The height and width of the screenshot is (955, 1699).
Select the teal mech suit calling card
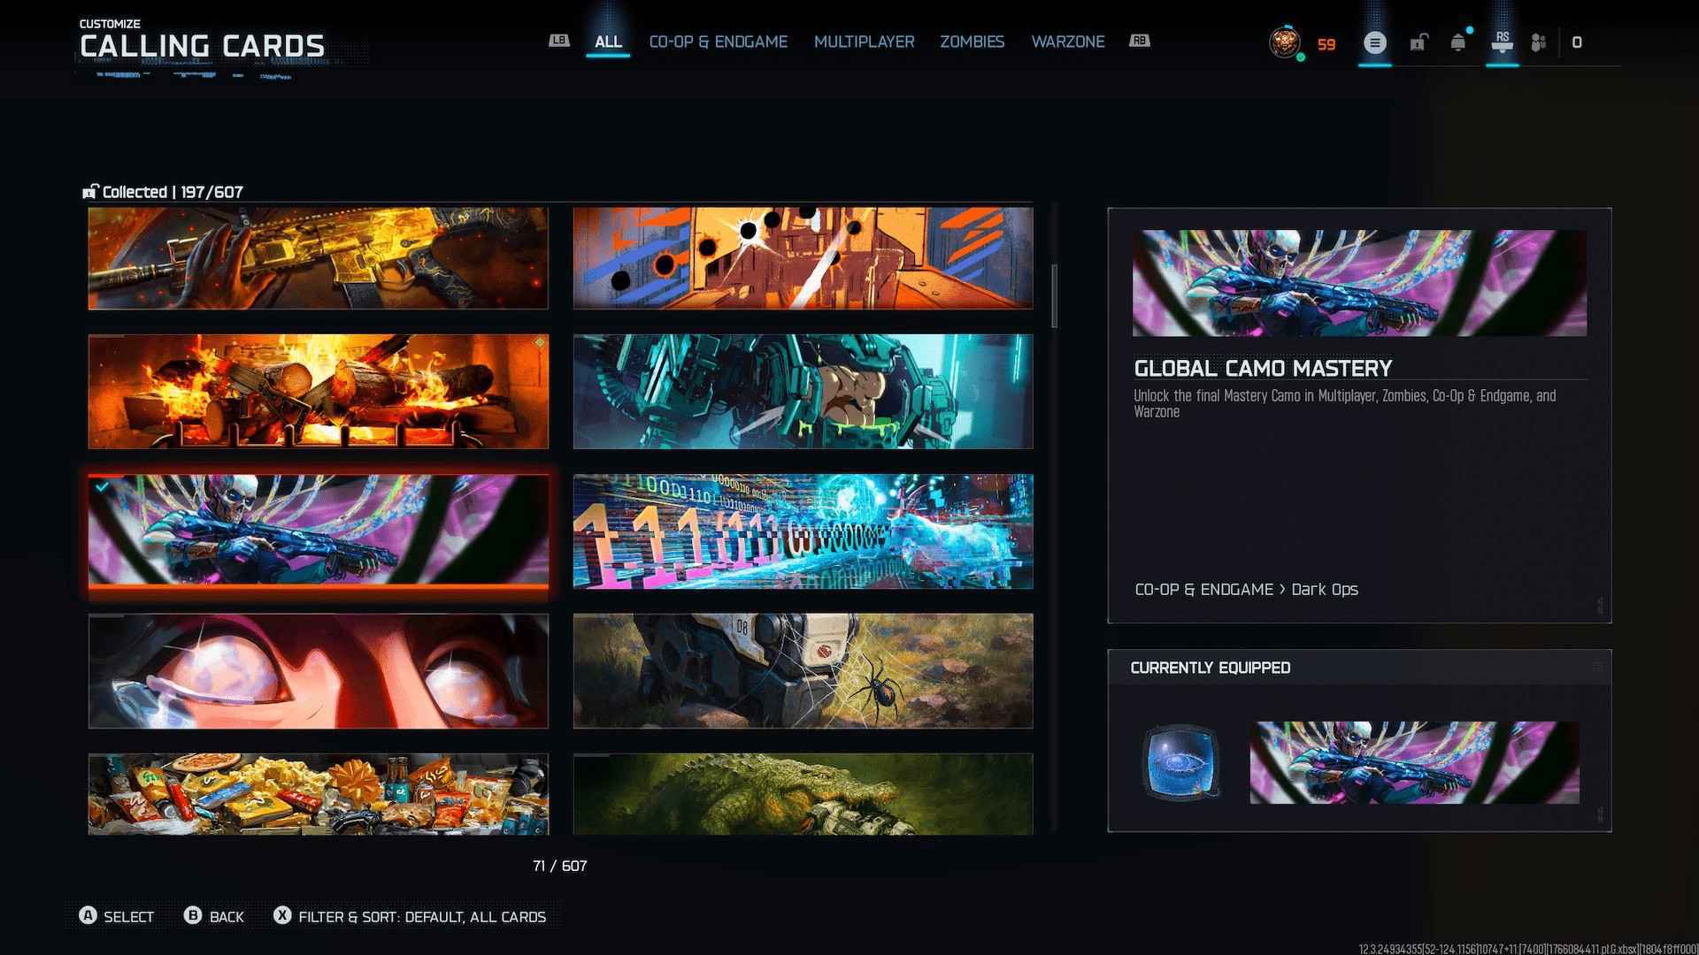pyautogui.click(x=803, y=391)
